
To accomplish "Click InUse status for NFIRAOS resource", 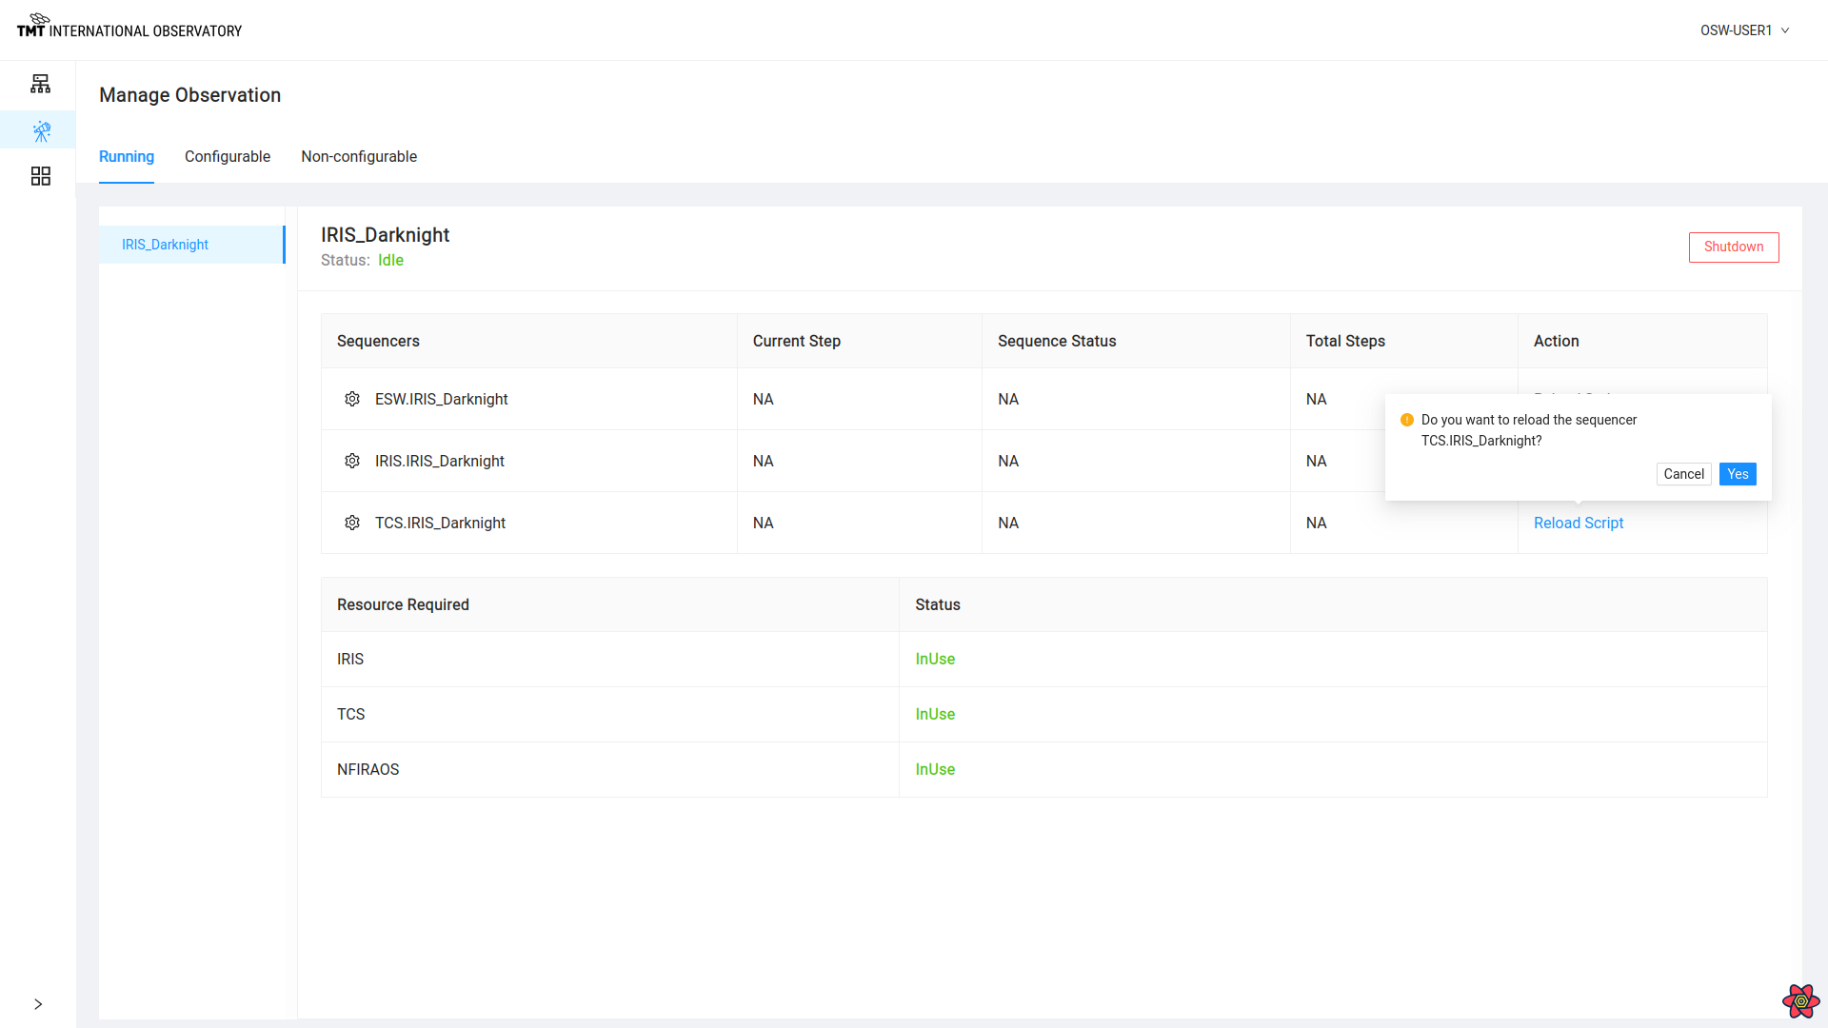I will tap(935, 769).
